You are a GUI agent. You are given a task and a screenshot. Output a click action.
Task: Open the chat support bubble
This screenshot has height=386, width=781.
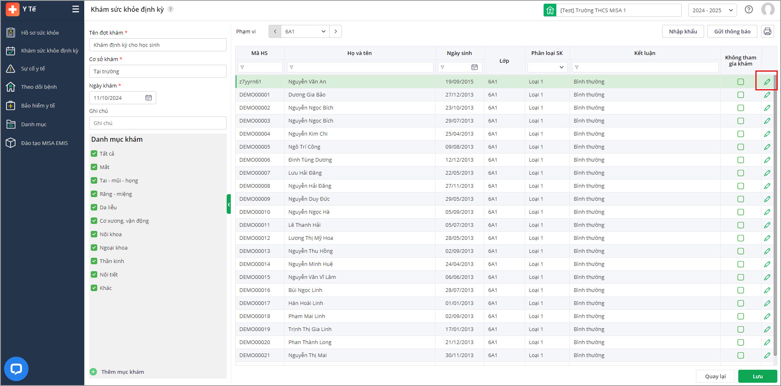tap(16, 369)
